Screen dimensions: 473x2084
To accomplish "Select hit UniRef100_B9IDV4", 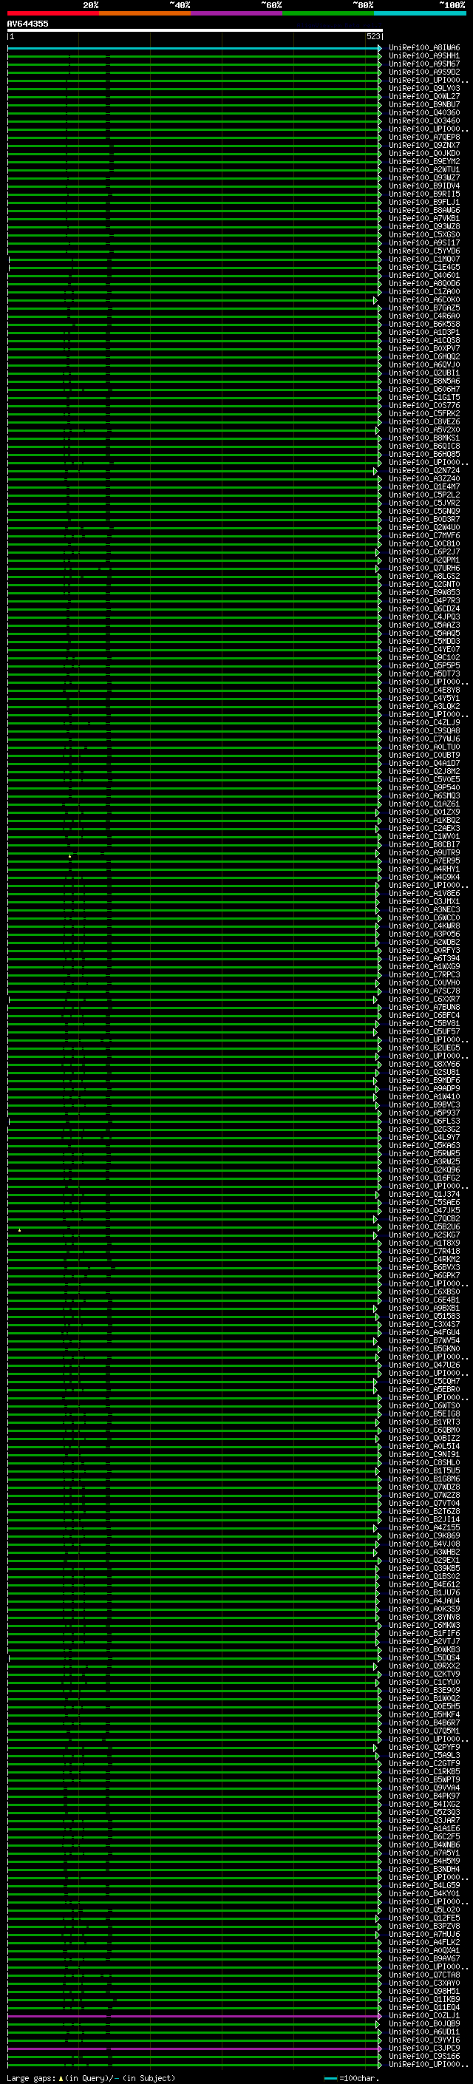I will tap(424, 186).
